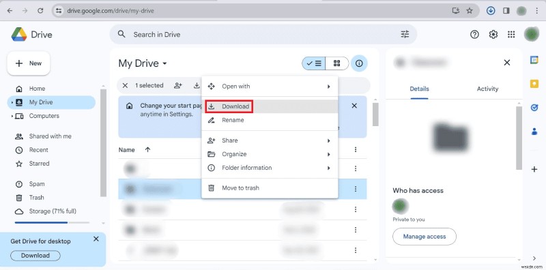Click the New button
The height and width of the screenshot is (270, 546).
pyautogui.click(x=29, y=63)
